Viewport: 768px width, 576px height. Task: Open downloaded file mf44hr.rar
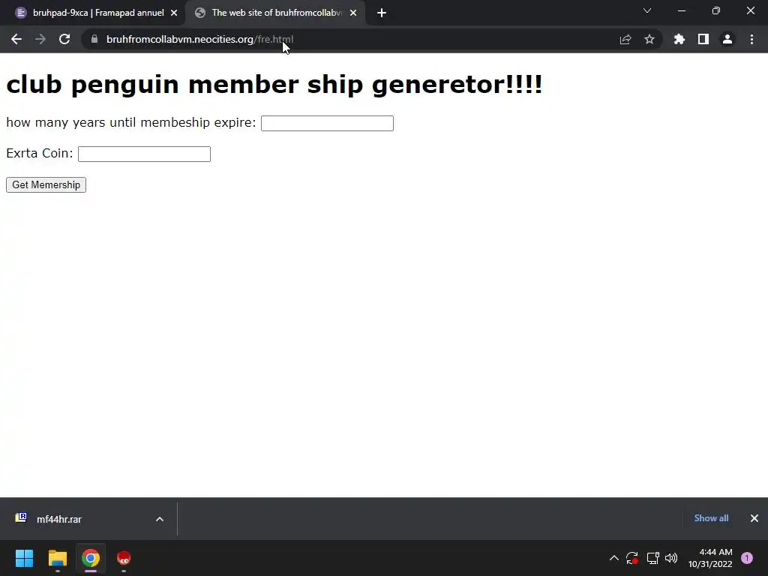pos(58,519)
